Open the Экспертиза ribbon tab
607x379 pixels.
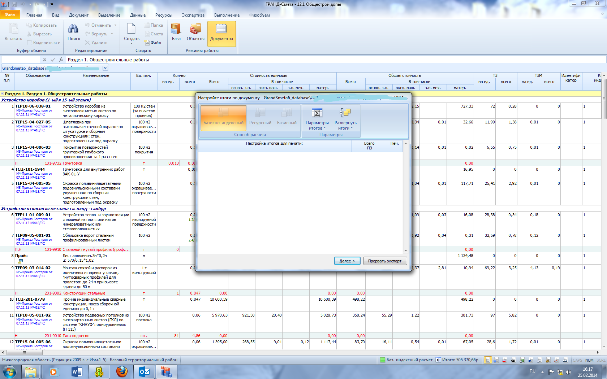[193, 15]
